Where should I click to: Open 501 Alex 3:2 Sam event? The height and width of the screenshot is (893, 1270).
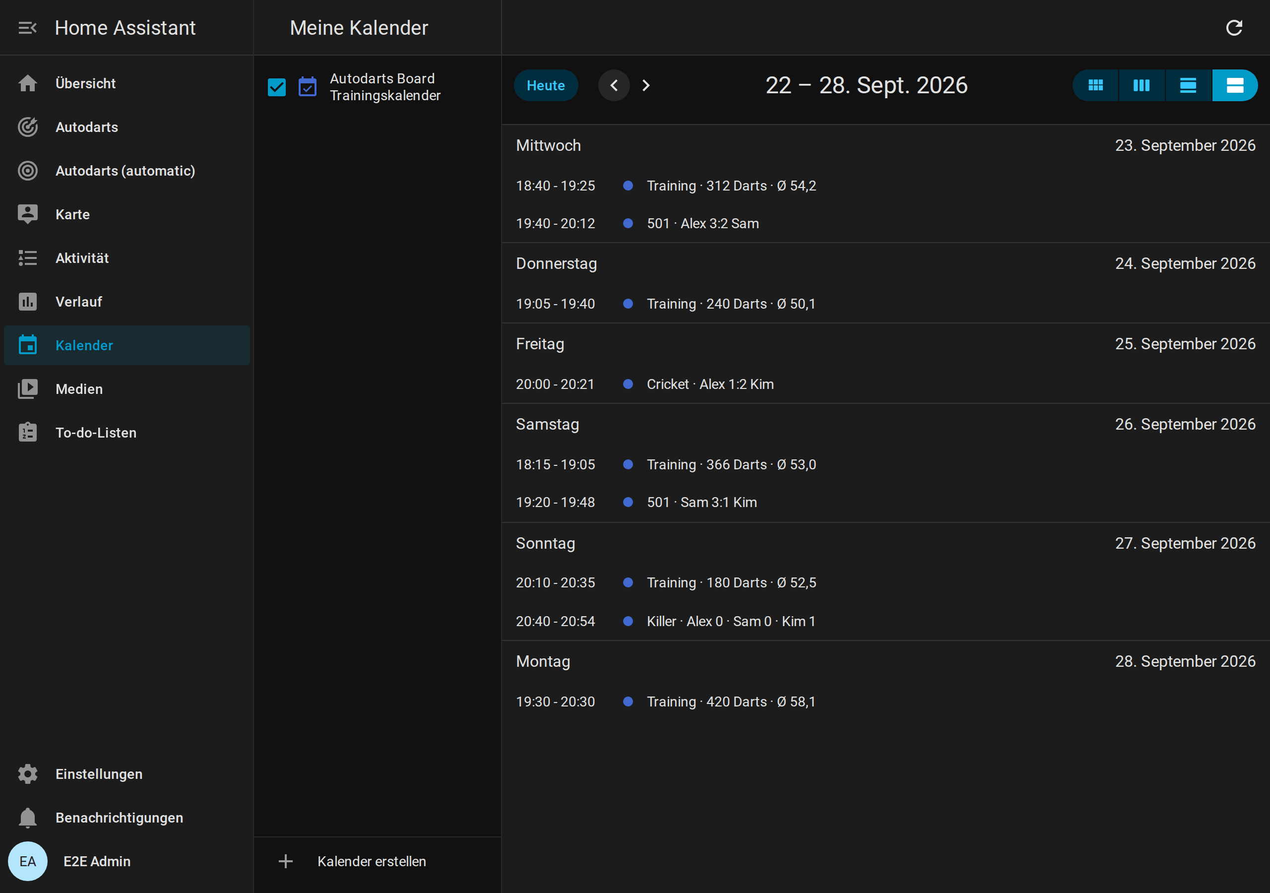click(702, 224)
